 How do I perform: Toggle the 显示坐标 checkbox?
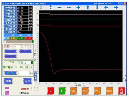tap(20, 93)
